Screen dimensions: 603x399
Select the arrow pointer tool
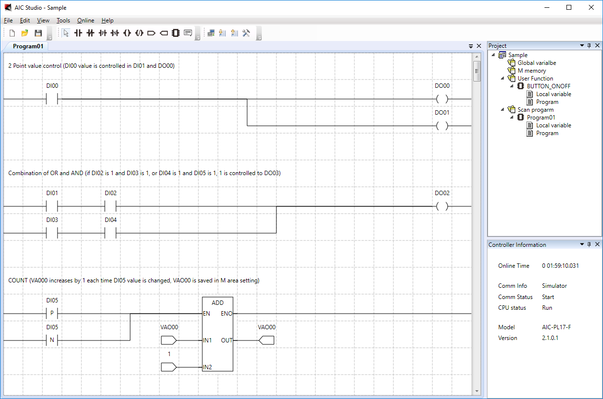pyautogui.click(x=66, y=33)
